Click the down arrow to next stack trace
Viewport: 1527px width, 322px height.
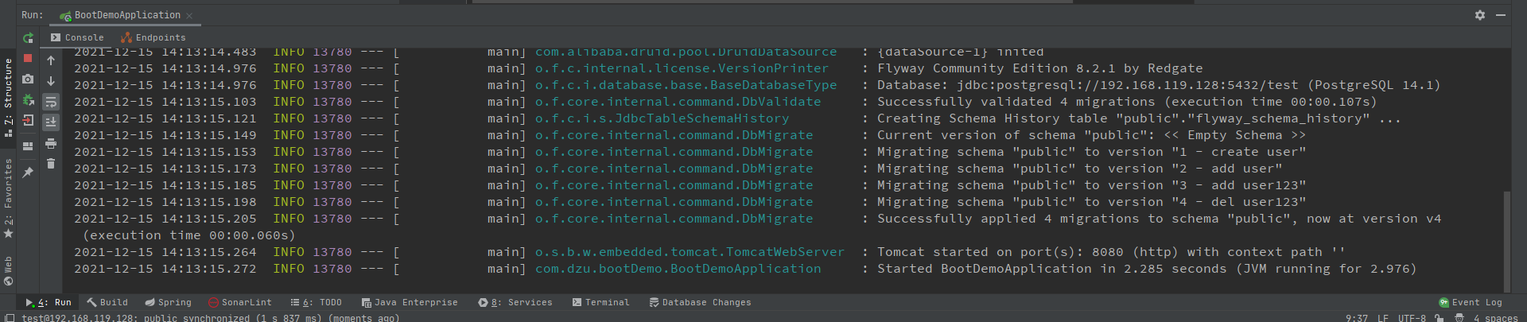click(51, 81)
